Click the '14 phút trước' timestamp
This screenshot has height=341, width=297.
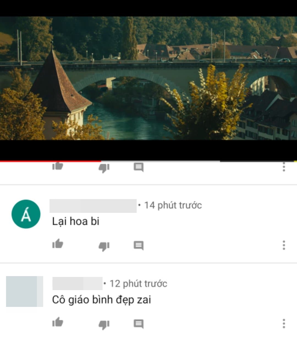173,205
